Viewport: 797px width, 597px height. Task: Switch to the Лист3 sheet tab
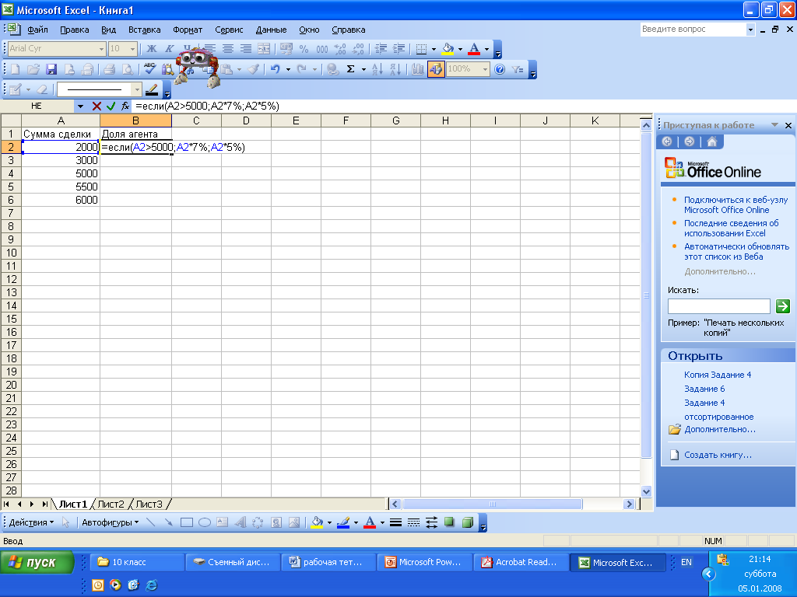tap(149, 504)
